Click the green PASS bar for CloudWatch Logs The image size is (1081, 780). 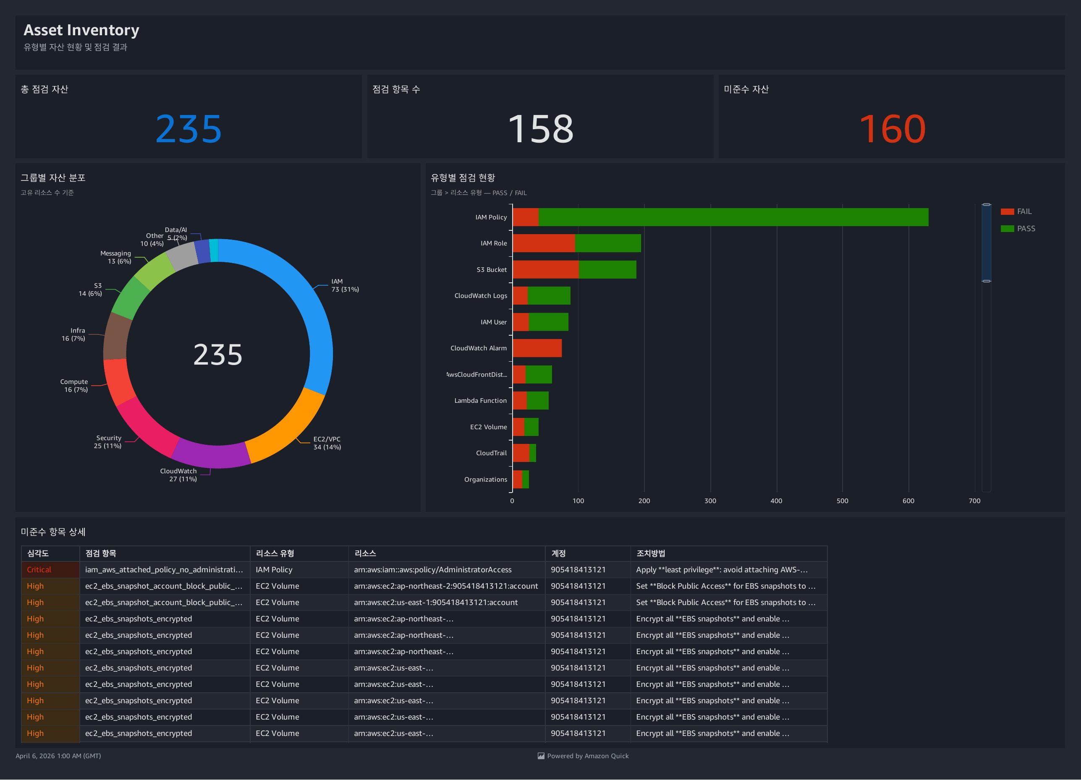(x=549, y=296)
